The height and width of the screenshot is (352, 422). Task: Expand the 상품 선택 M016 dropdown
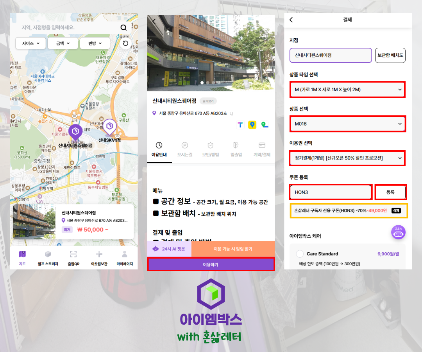(x=347, y=124)
